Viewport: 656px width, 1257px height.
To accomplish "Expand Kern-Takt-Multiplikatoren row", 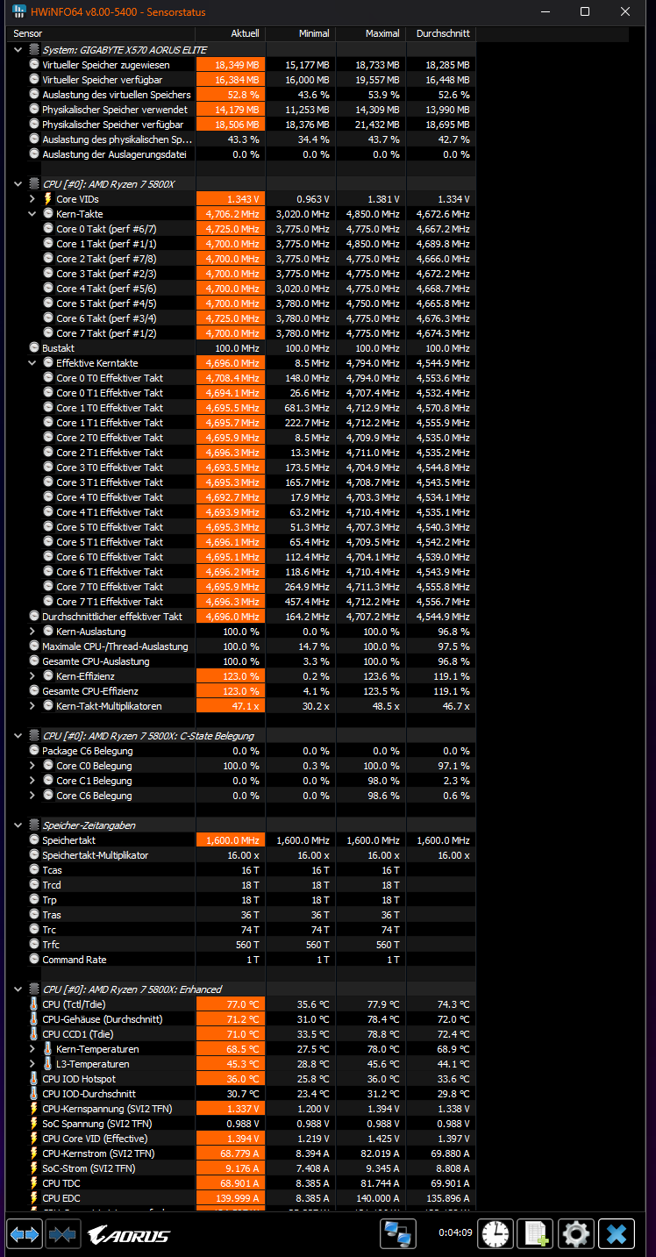I will pyautogui.click(x=33, y=706).
